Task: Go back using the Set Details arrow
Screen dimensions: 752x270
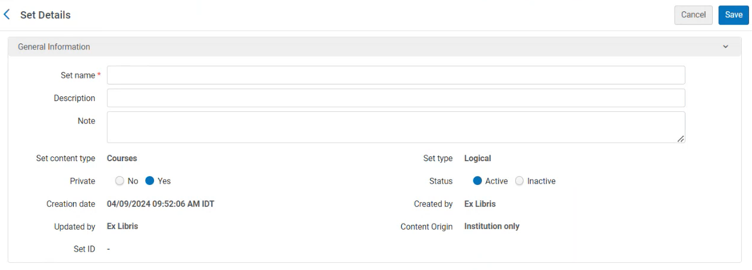Action: 7,15
